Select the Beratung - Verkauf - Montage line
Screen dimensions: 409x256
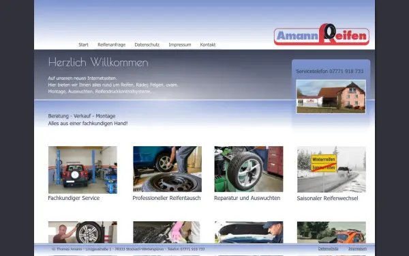(x=82, y=116)
